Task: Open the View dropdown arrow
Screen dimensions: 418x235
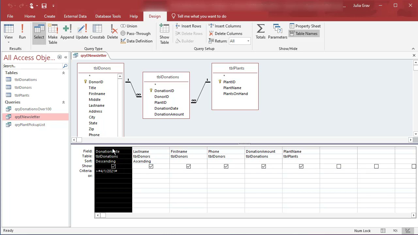Action: tap(8, 42)
